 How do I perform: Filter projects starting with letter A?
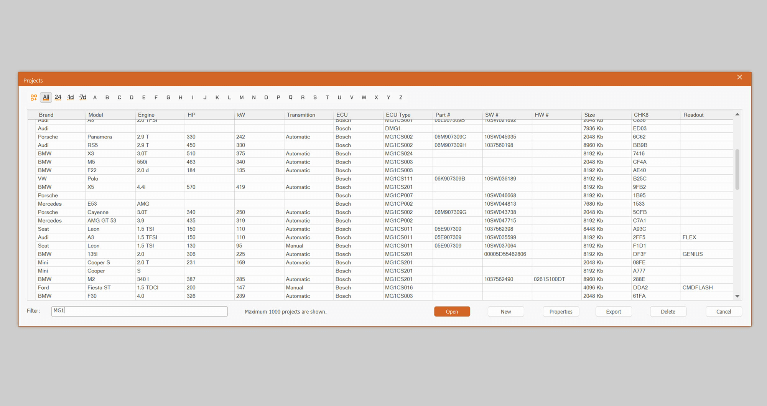pyautogui.click(x=95, y=97)
